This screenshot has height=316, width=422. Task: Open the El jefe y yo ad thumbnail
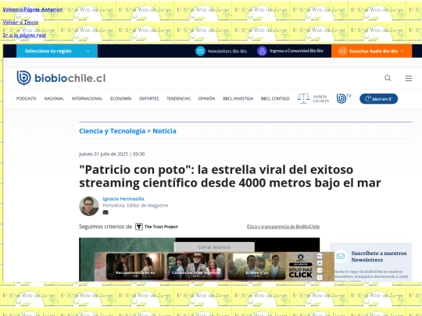click(x=257, y=267)
